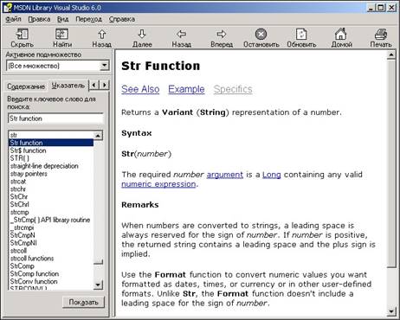Open the Файл menu
The width and height of the screenshot is (400, 320).
(x=13, y=19)
